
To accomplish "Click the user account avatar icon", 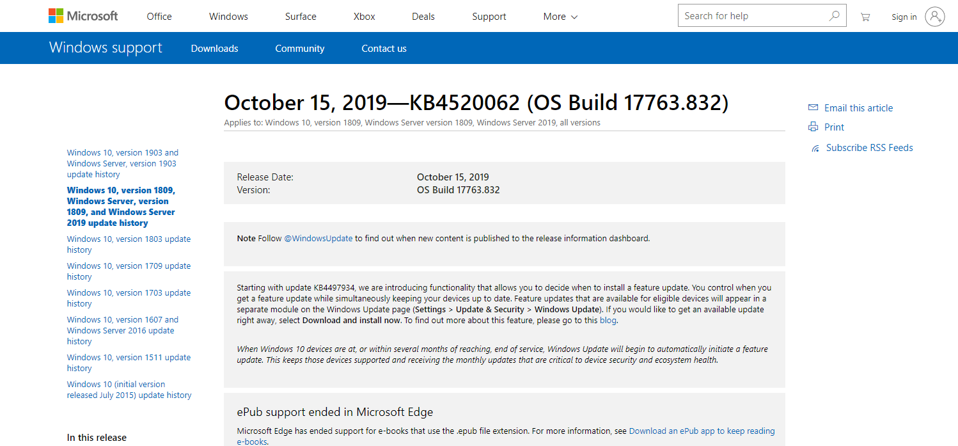I will (934, 17).
